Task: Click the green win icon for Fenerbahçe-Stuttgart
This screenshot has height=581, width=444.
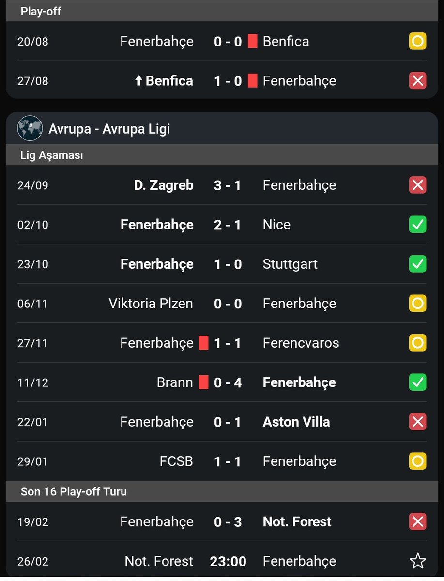Action: pos(417,264)
